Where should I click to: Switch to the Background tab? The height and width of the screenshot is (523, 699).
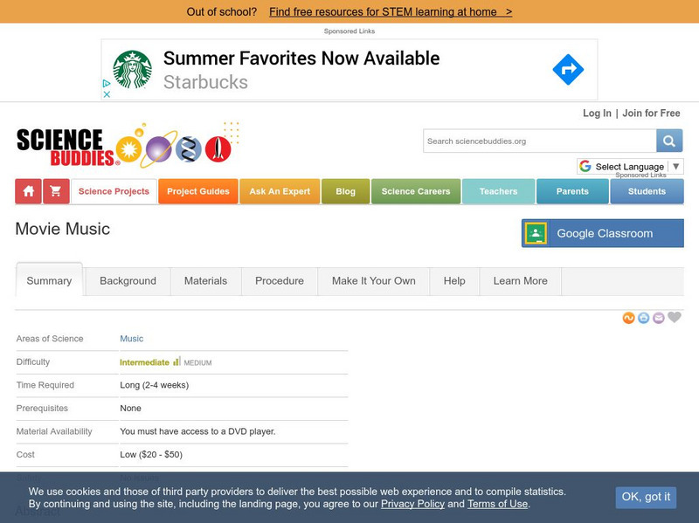tap(128, 281)
